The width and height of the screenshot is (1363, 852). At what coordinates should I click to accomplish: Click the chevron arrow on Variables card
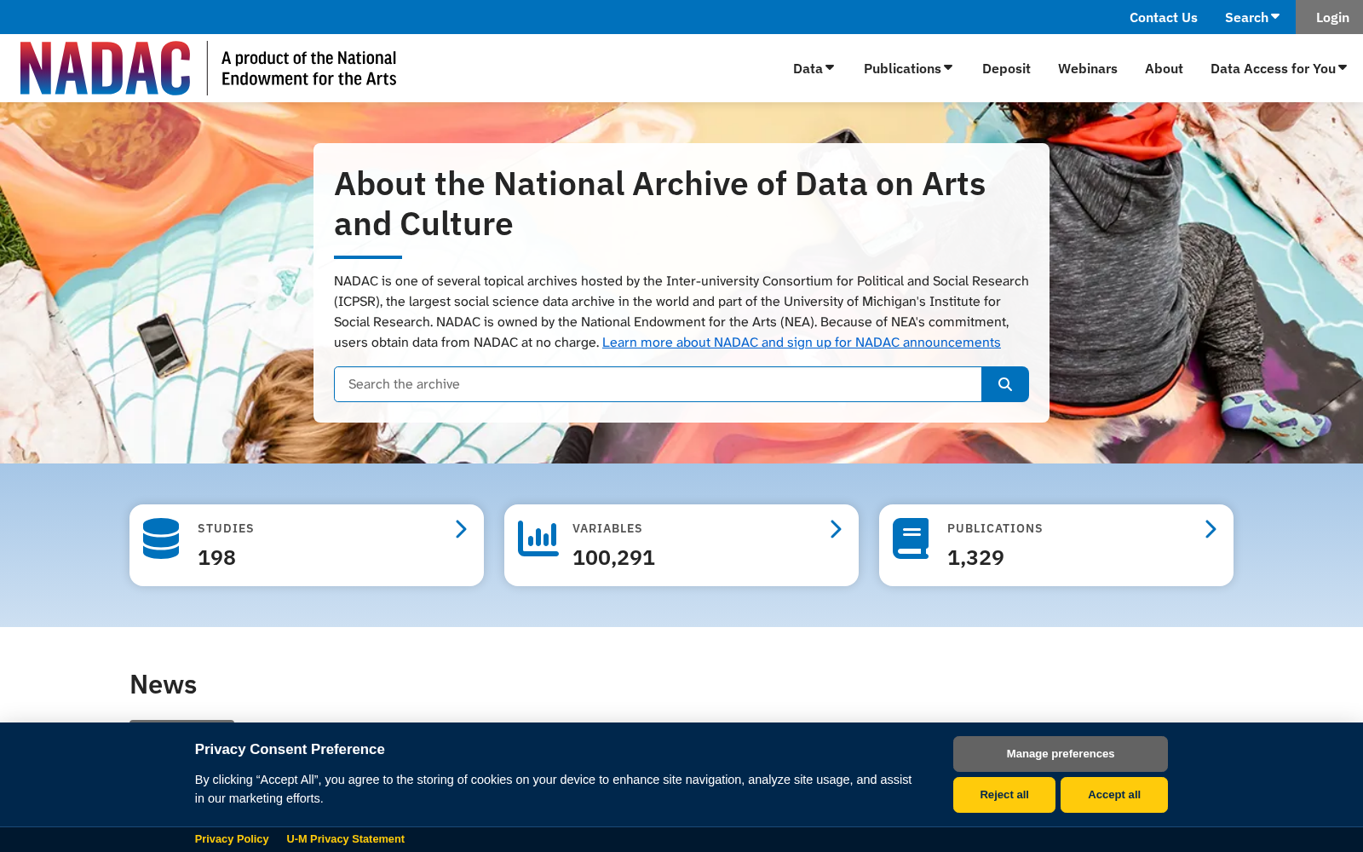point(836,529)
